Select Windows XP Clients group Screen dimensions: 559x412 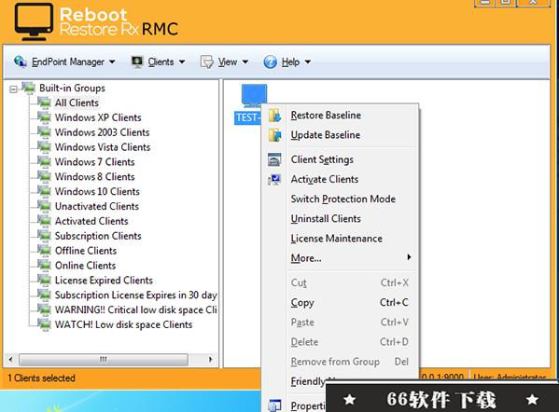[x=98, y=117]
